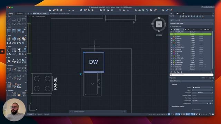Toggle visibility of A-WINDOWS layer
Image resolution: width=221 pixels, height=124 pixels.
[172, 62]
